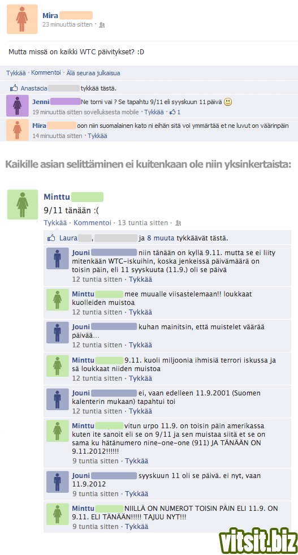The height and width of the screenshot is (555, 298).
Task: Open Minttu's profile name on main post
Action: (57, 197)
